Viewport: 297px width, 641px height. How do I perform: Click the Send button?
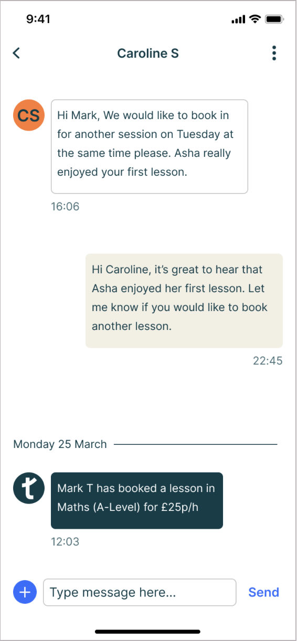point(263,592)
